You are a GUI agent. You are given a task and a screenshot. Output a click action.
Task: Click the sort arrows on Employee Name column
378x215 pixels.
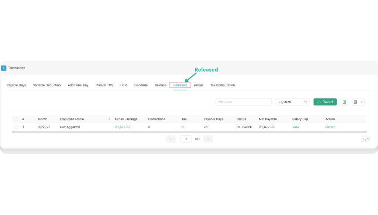[109, 119]
